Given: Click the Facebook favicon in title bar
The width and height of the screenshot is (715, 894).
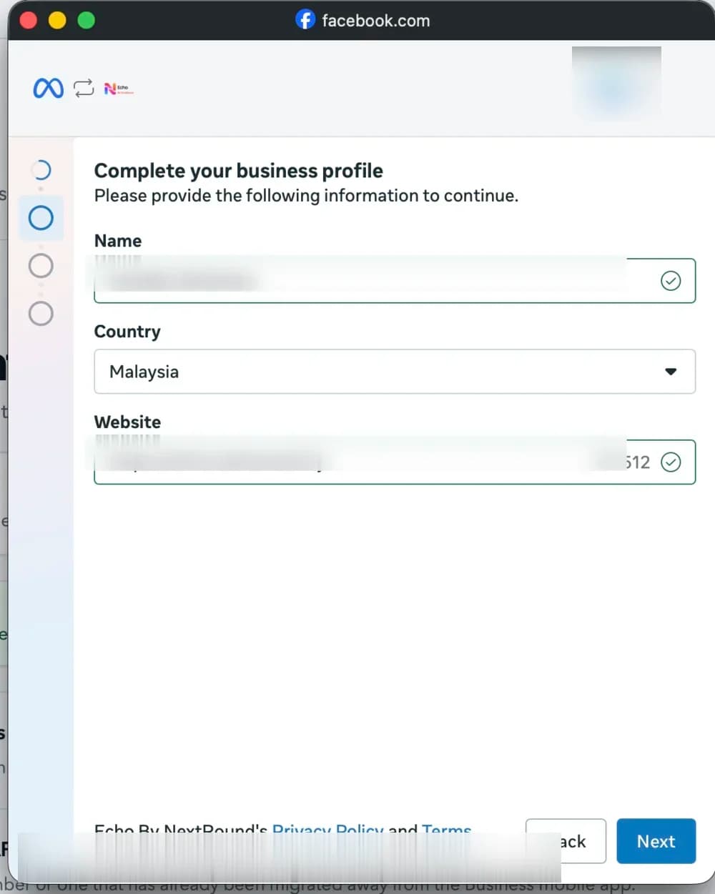Looking at the screenshot, I should click(305, 20).
